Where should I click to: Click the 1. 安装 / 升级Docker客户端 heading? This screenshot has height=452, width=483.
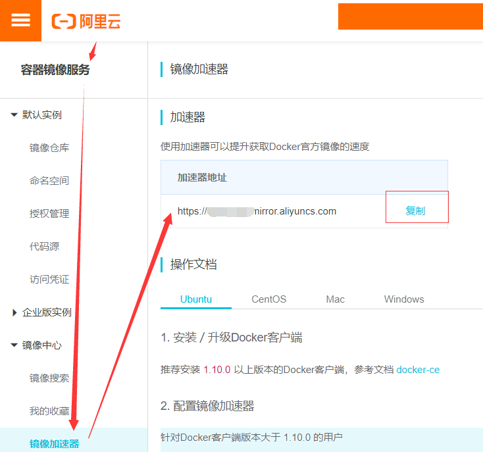(x=232, y=338)
